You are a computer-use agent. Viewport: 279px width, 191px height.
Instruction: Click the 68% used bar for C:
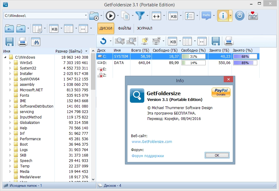(x=245, y=57)
